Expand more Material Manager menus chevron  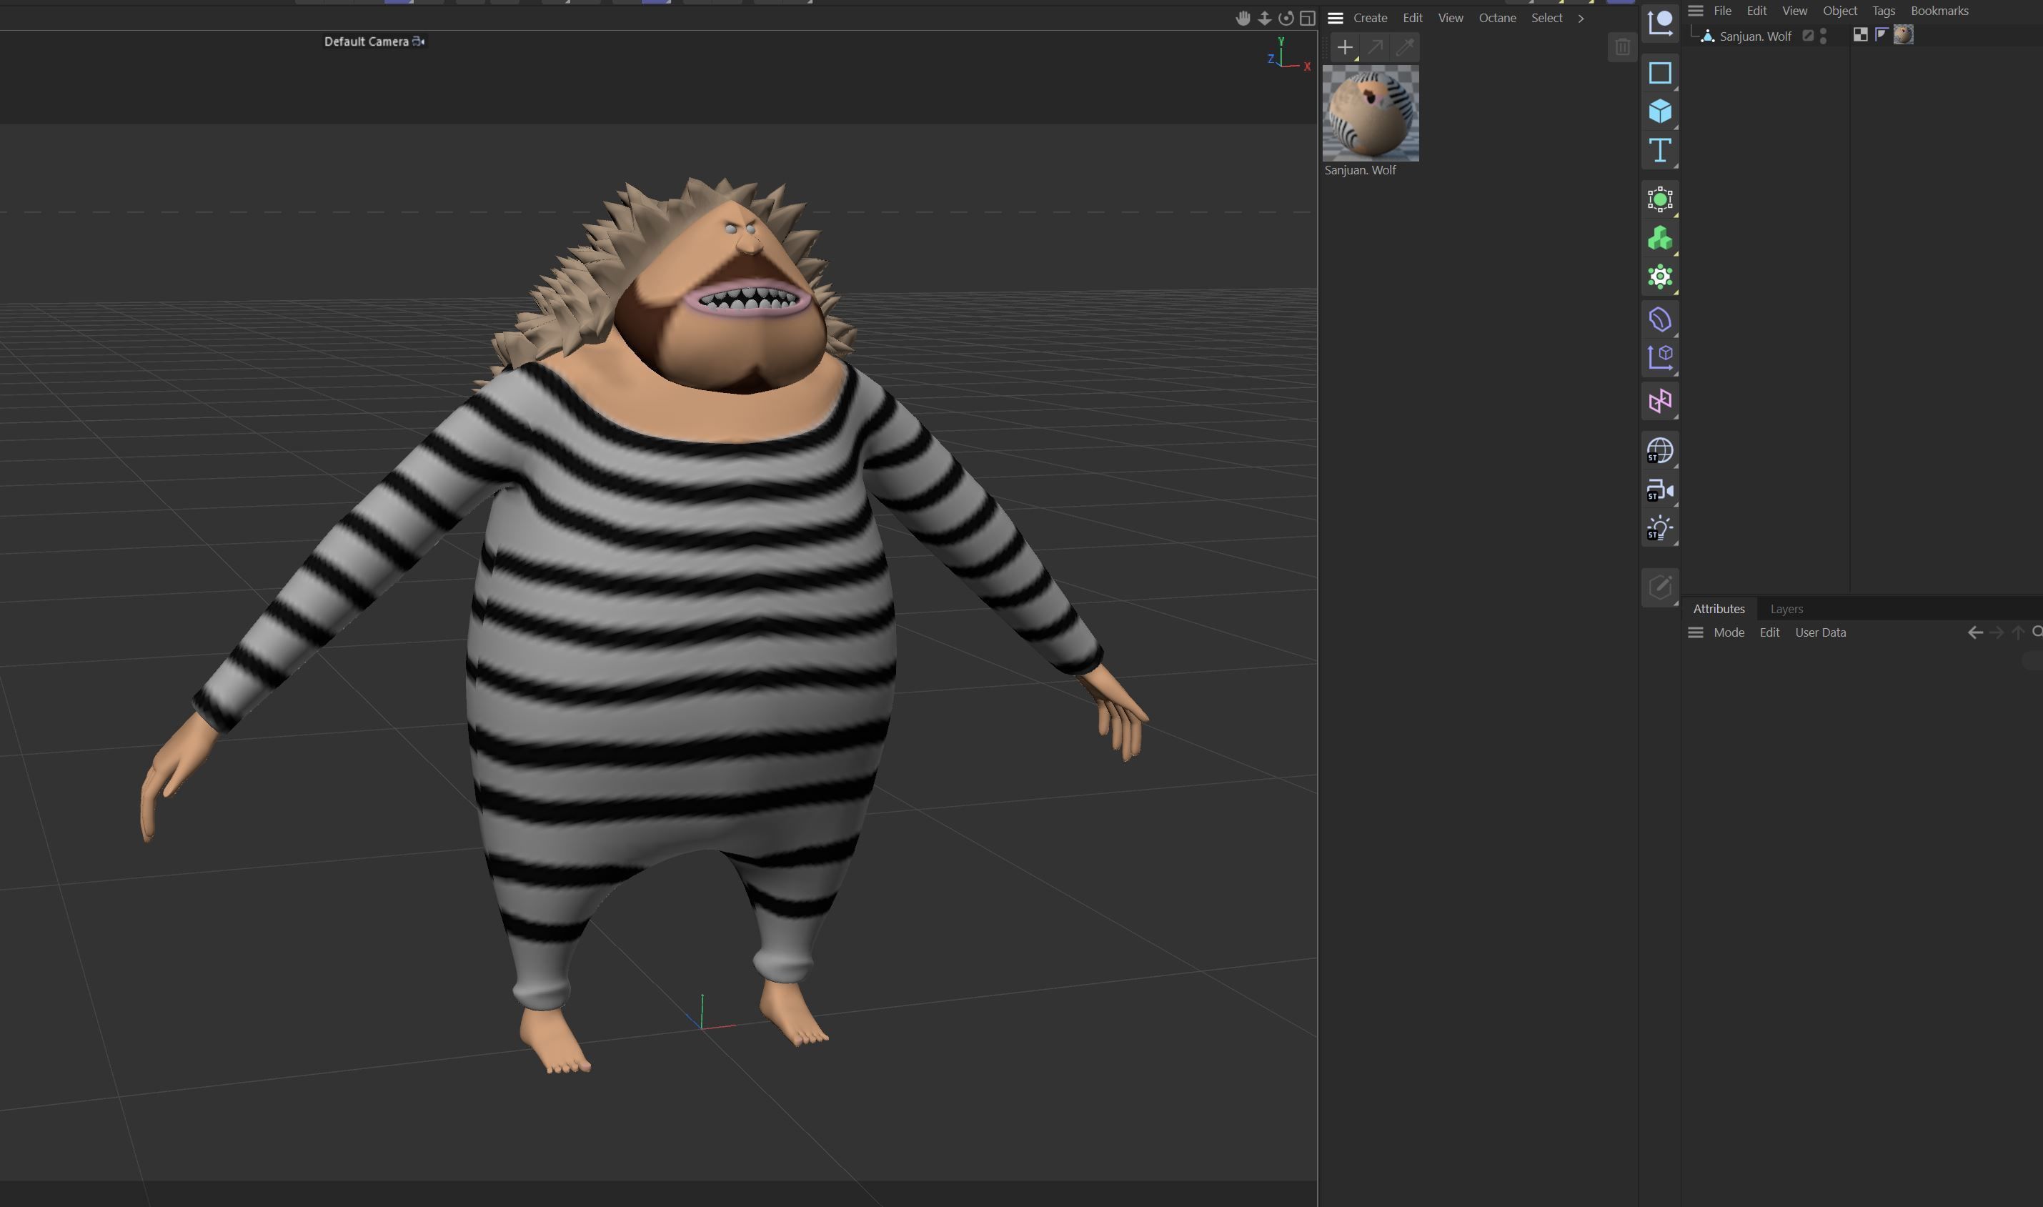(1580, 18)
